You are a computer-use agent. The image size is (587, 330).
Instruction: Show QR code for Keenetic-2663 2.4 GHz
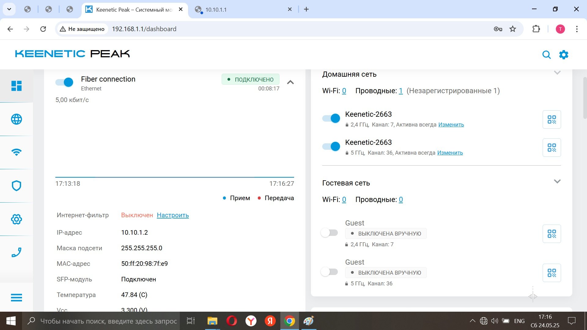click(x=552, y=119)
